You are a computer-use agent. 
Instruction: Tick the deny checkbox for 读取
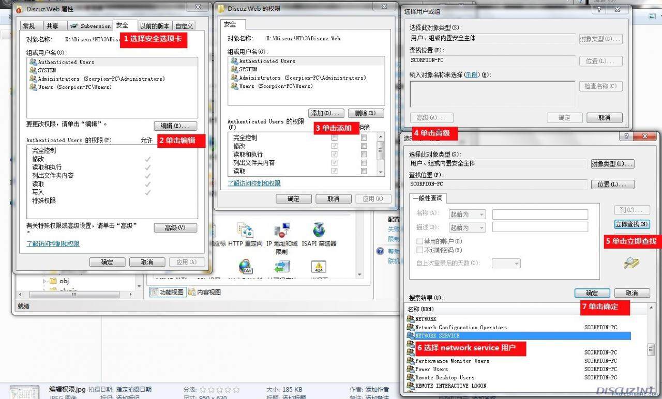pyautogui.click(x=364, y=171)
